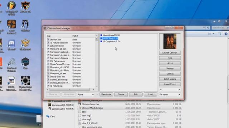Click the esp list scroll up arrow
The image size is (229, 128).
[97, 36]
